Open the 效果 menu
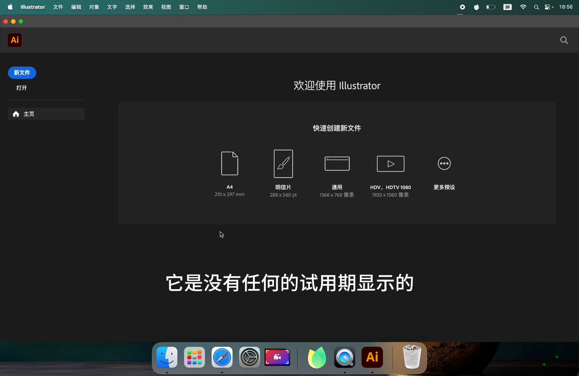The image size is (579, 376). tap(148, 7)
